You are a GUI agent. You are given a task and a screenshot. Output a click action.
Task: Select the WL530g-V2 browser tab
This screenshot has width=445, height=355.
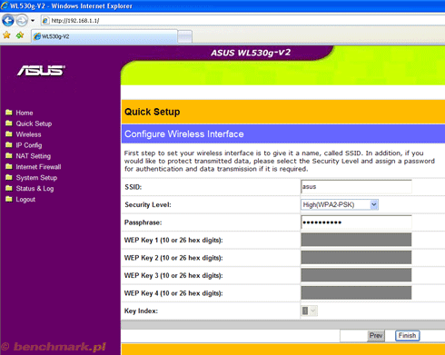point(104,36)
